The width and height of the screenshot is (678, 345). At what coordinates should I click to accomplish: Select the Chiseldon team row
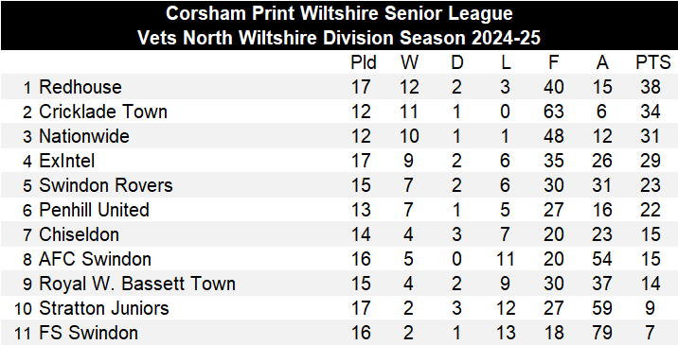pyautogui.click(x=339, y=234)
